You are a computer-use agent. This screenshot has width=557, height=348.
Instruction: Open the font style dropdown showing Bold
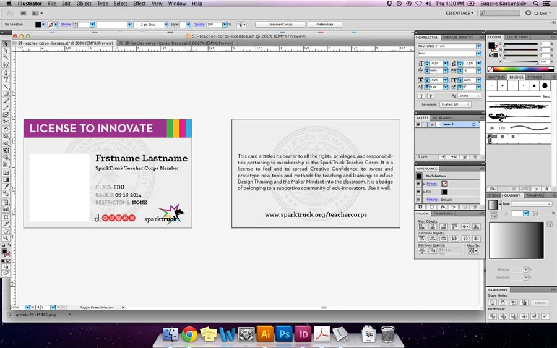[479, 54]
